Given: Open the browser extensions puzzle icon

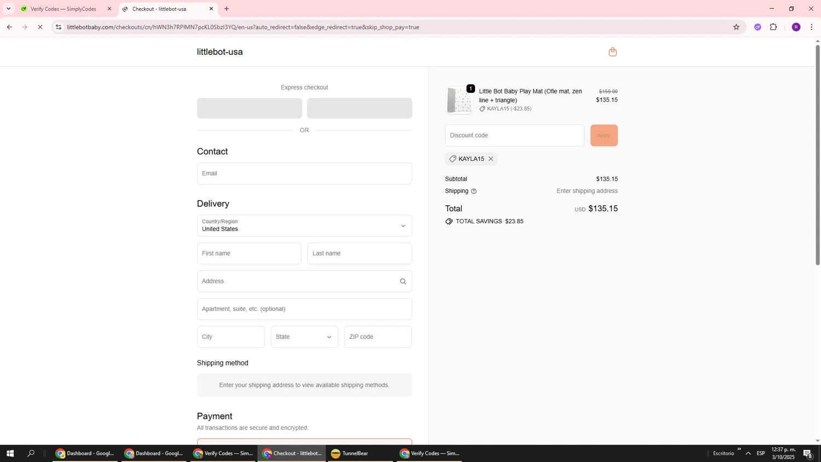Looking at the screenshot, I should click(773, 27).
